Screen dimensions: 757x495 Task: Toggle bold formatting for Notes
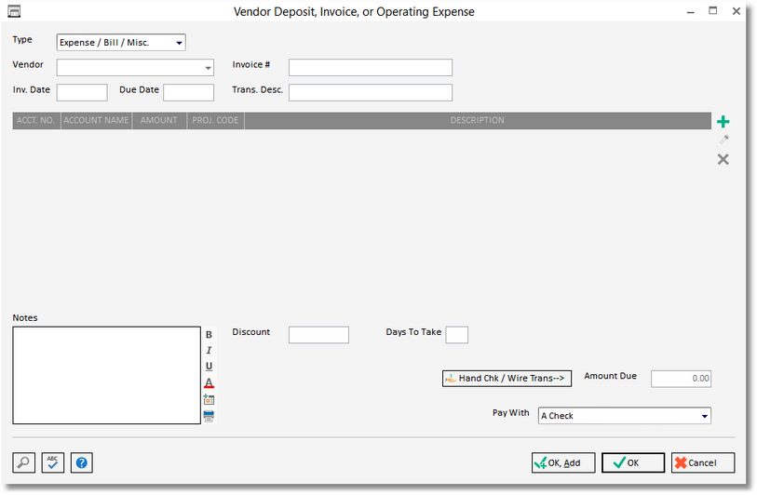tap(209, 334)
